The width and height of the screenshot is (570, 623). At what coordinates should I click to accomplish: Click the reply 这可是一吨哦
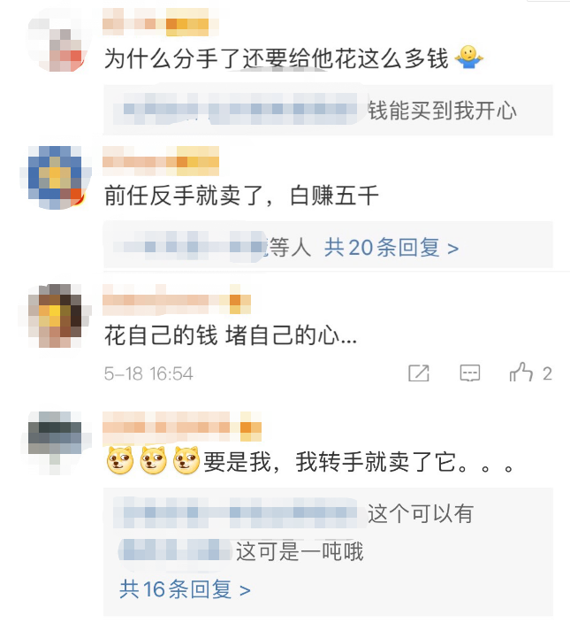(300, 551)
